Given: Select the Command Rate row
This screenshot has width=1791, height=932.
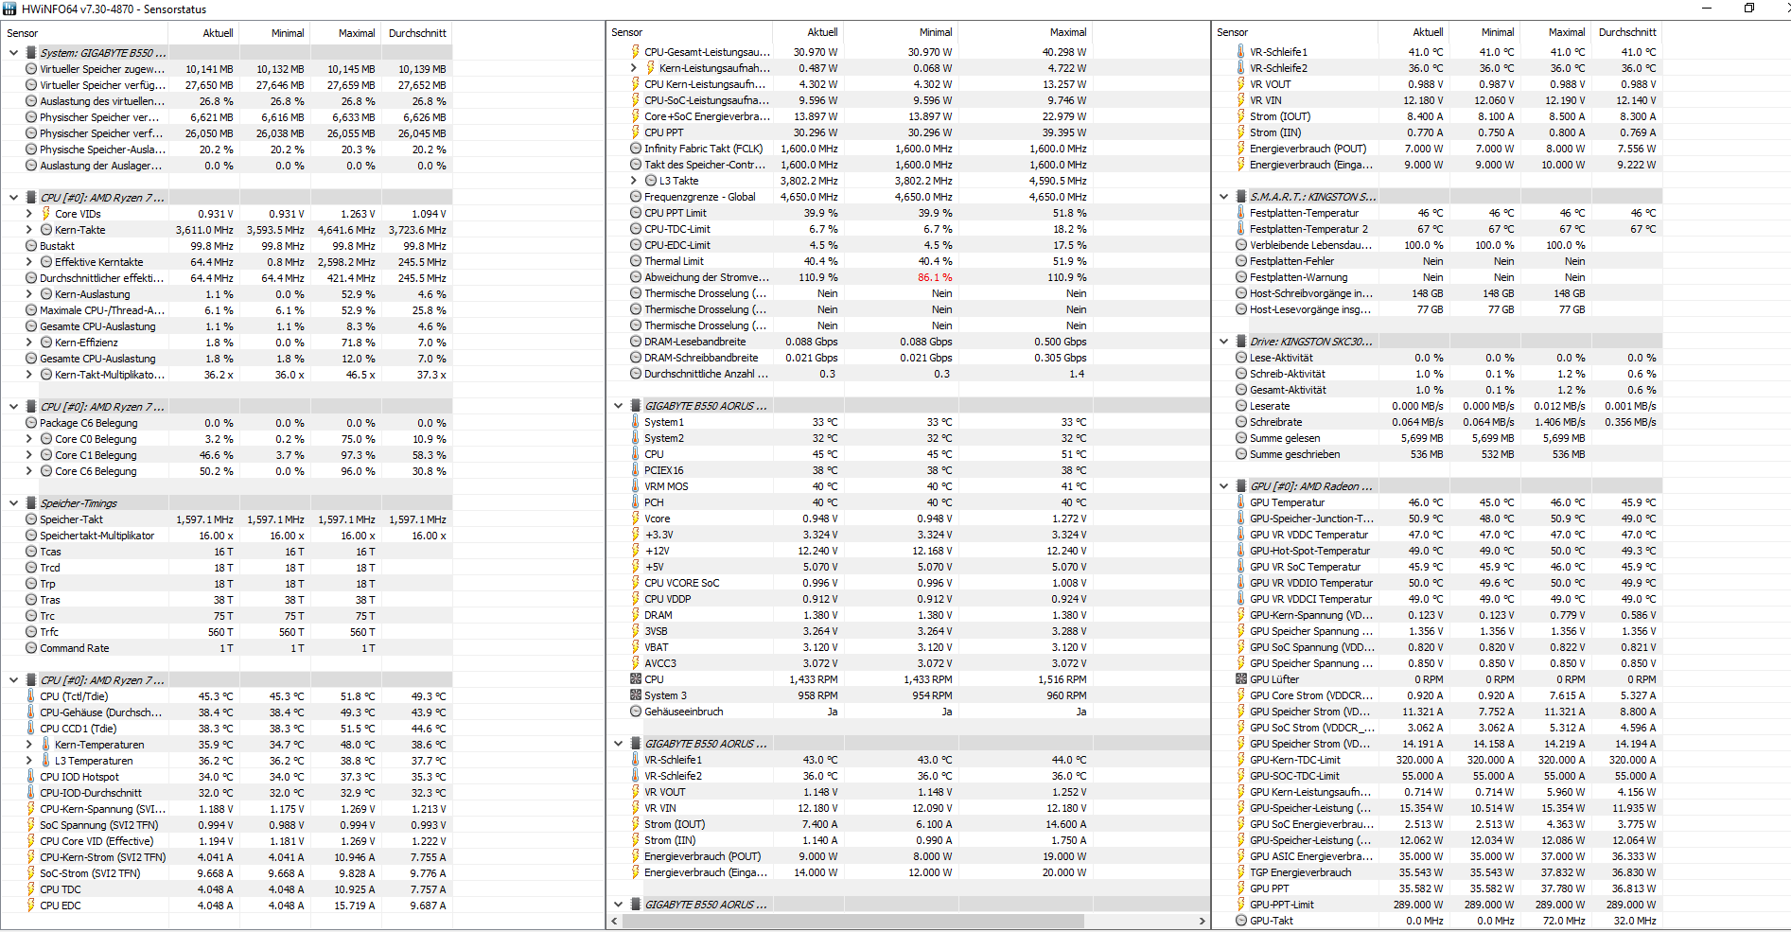Looking at the screenshot, I should pyautogui.click(x=227, y=648).
